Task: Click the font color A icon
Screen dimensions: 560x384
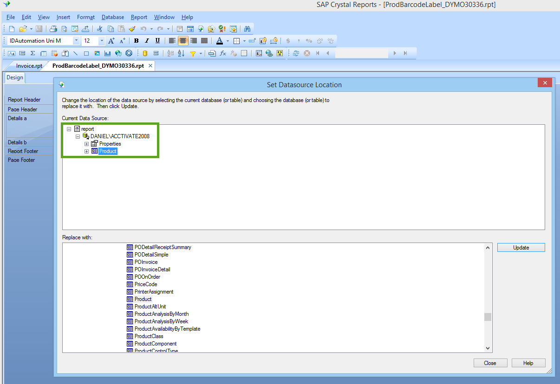Action: [x=220, y=41]
